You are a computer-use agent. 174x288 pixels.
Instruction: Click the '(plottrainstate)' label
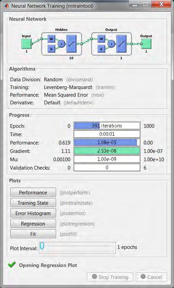coord(76,203)
